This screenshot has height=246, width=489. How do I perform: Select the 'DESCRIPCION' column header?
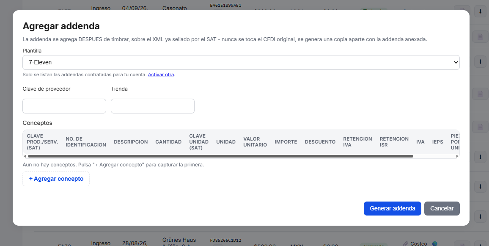pyautogui.click(x=131, y=142)
